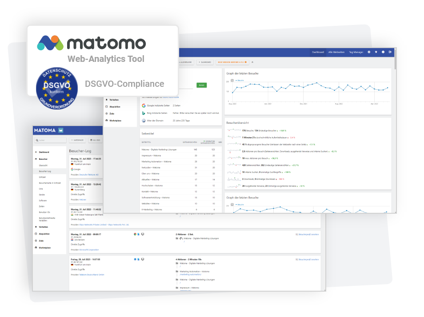Image resolution: width=424 pixels, height=317 pixels.
Task: Click the German flag beside Nuremberg
Action: coord(72,190)
